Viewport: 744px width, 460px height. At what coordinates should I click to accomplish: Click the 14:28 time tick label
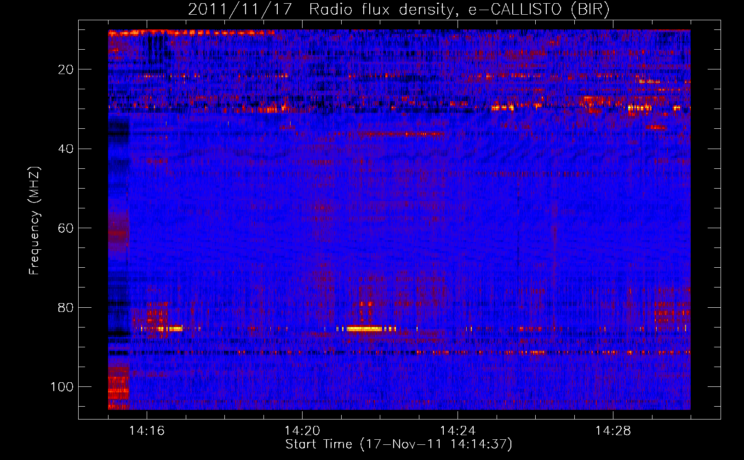(613, 431)
